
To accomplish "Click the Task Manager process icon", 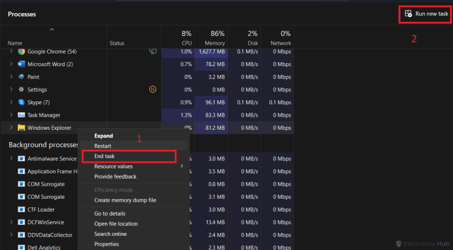I will [21, 115].
